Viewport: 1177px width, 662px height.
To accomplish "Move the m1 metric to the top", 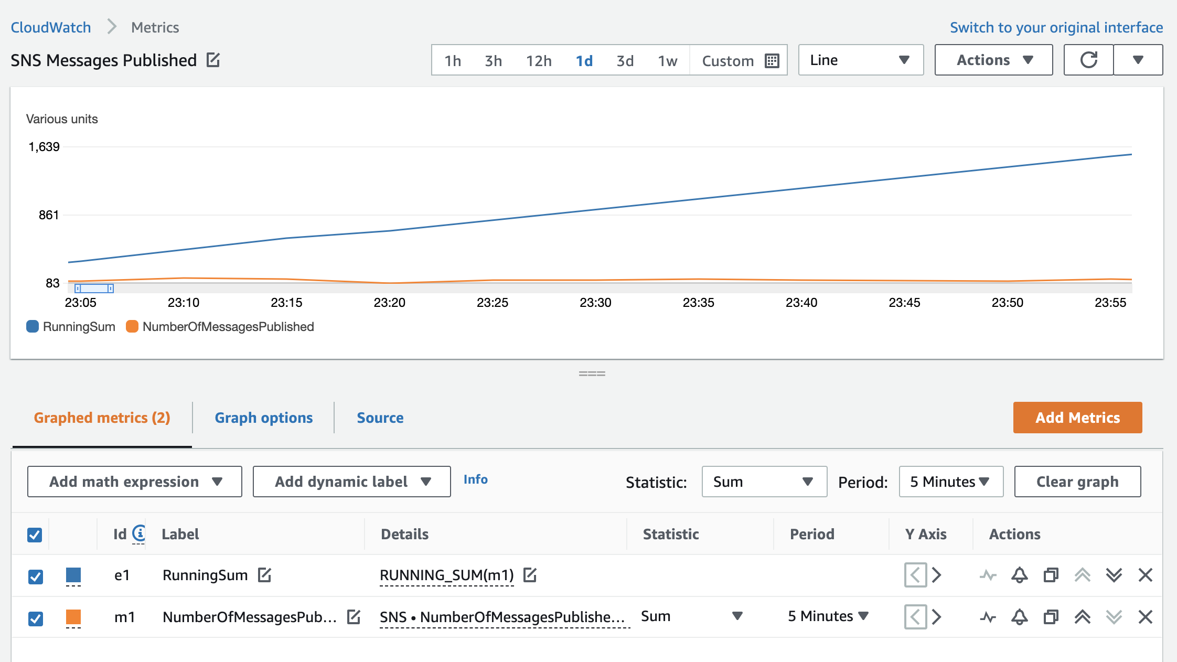I will pos(1083,617).
